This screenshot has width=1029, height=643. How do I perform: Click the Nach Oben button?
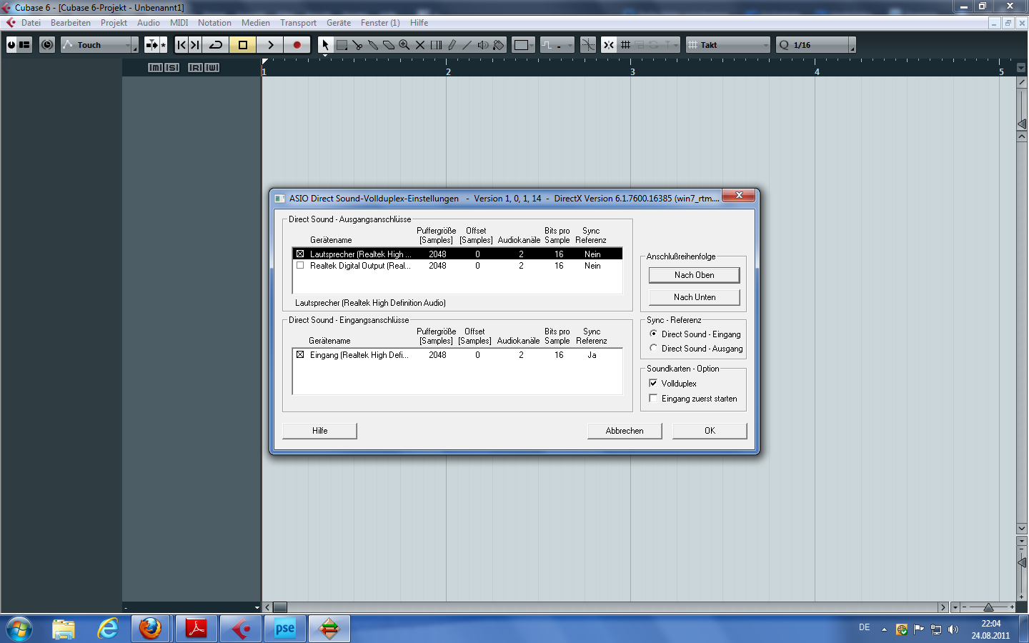pyautogui.click(x=694, y=275)
